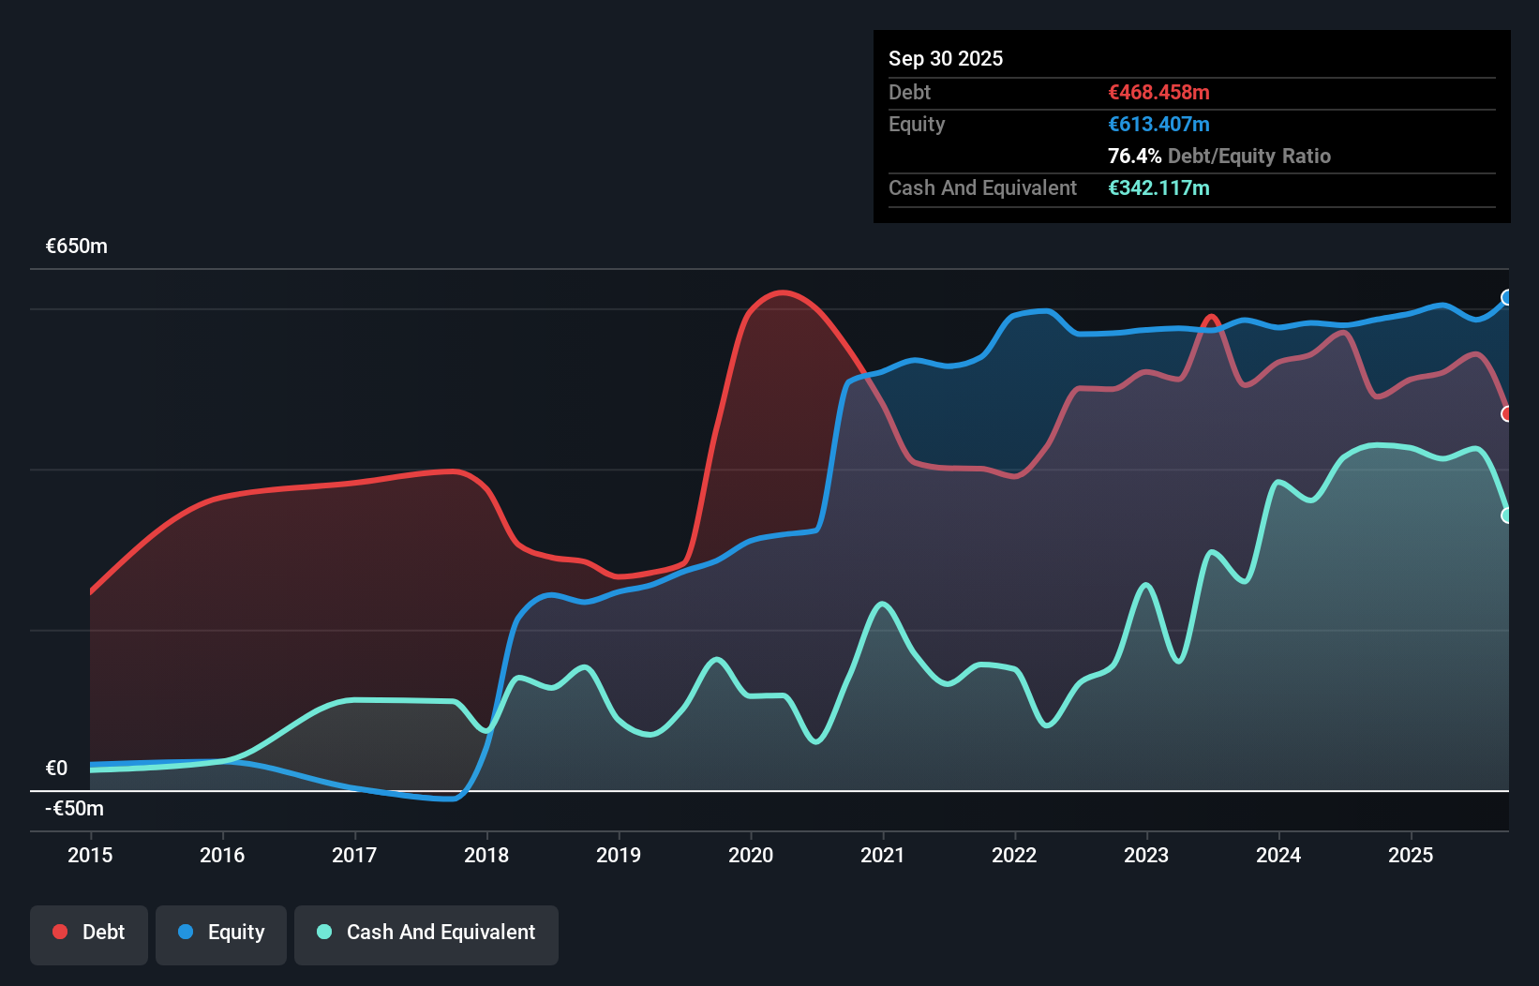The height and width of the screenshot is (986, 1539).
Task: Select the 2015 axis label
Action: 89,855
